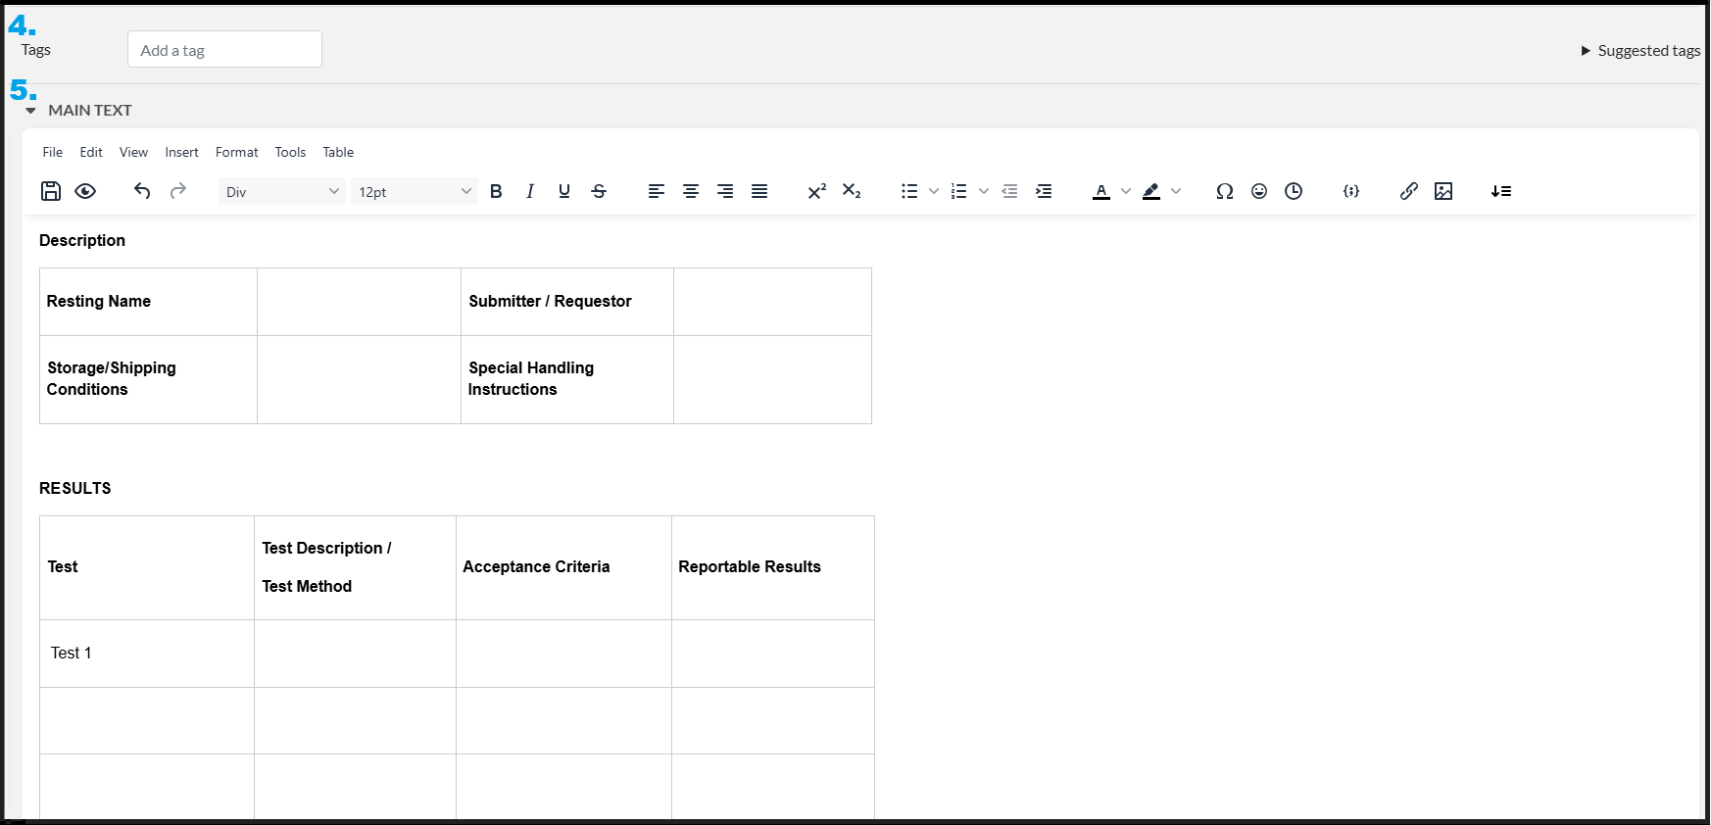Toggle Bold formatting

click(496, 191)
